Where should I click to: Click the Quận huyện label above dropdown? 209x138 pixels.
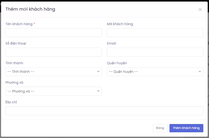click(x=117, y=63)
